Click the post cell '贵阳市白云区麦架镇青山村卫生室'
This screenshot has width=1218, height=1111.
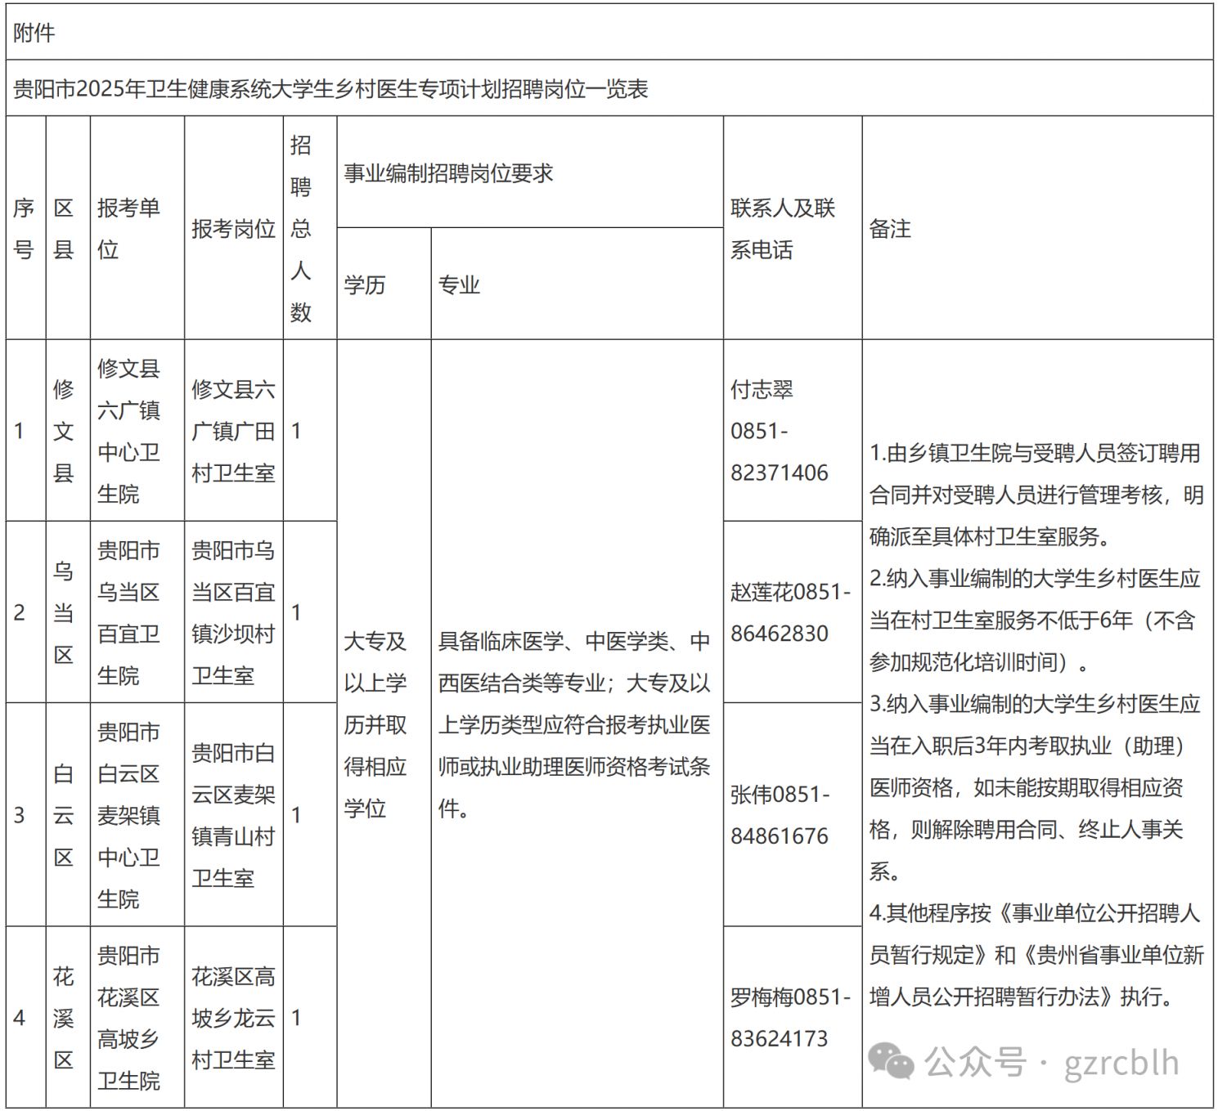pos(233,815)
